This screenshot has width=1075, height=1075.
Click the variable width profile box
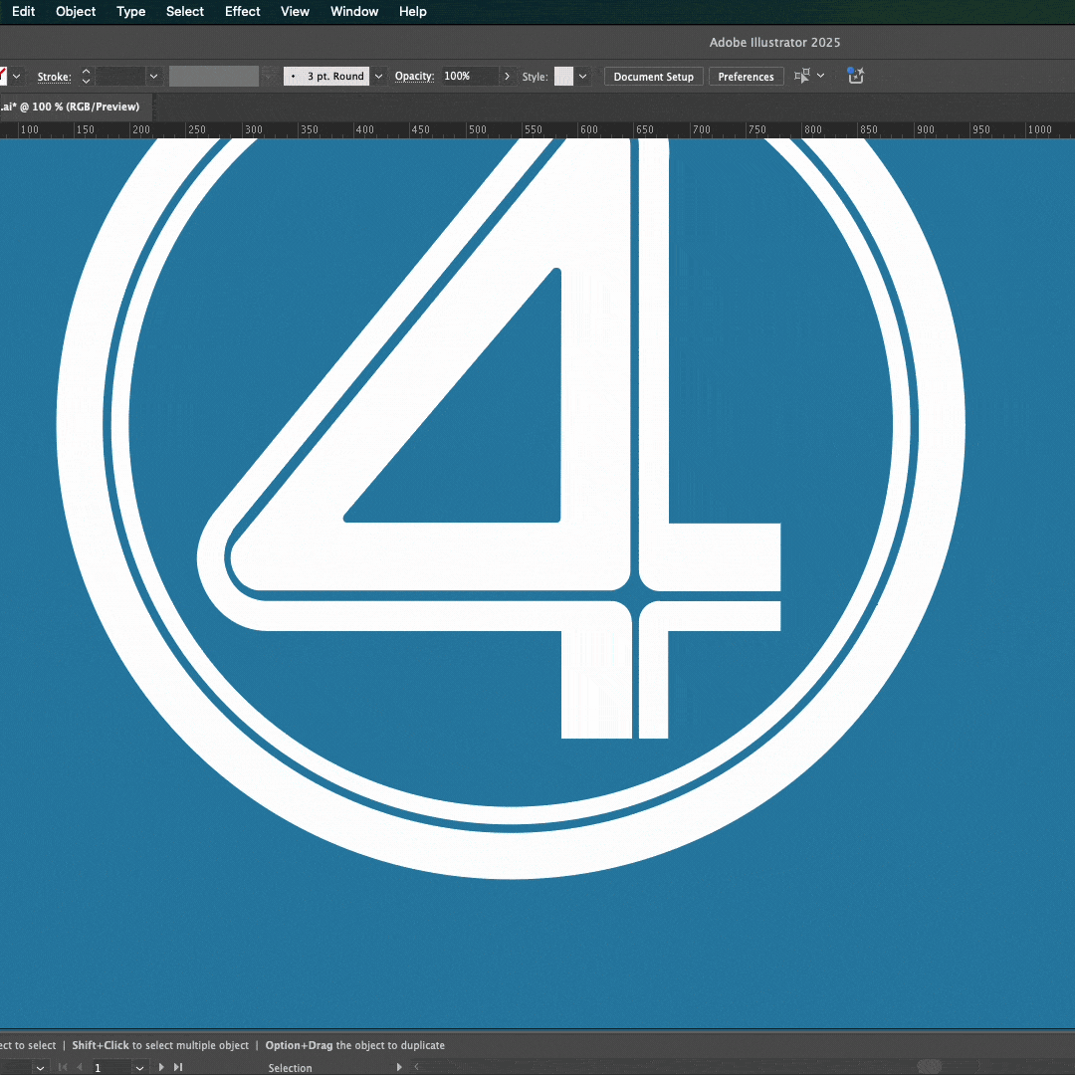click(214, 76)
